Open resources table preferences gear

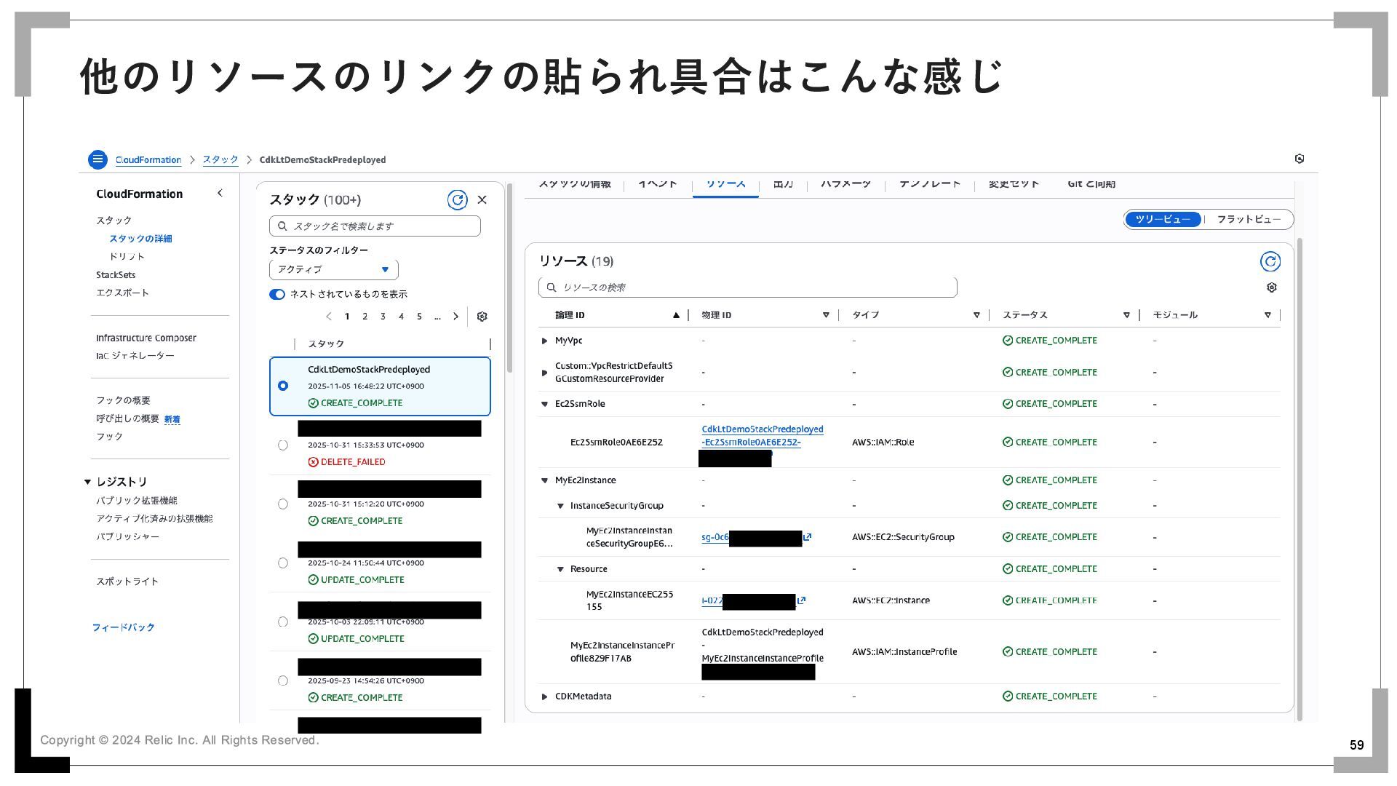(x=1271, y=287)
